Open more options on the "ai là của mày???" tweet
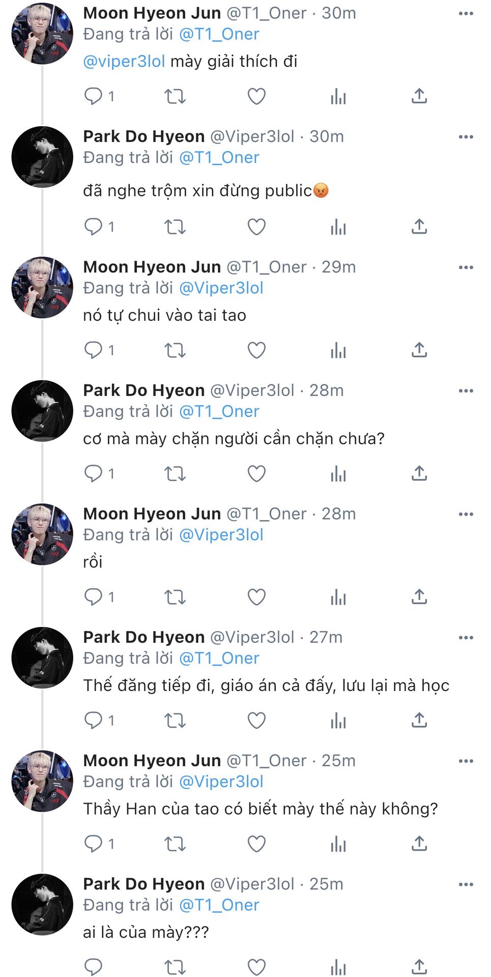This screenshot has height=977, width=491. [466, 885]
